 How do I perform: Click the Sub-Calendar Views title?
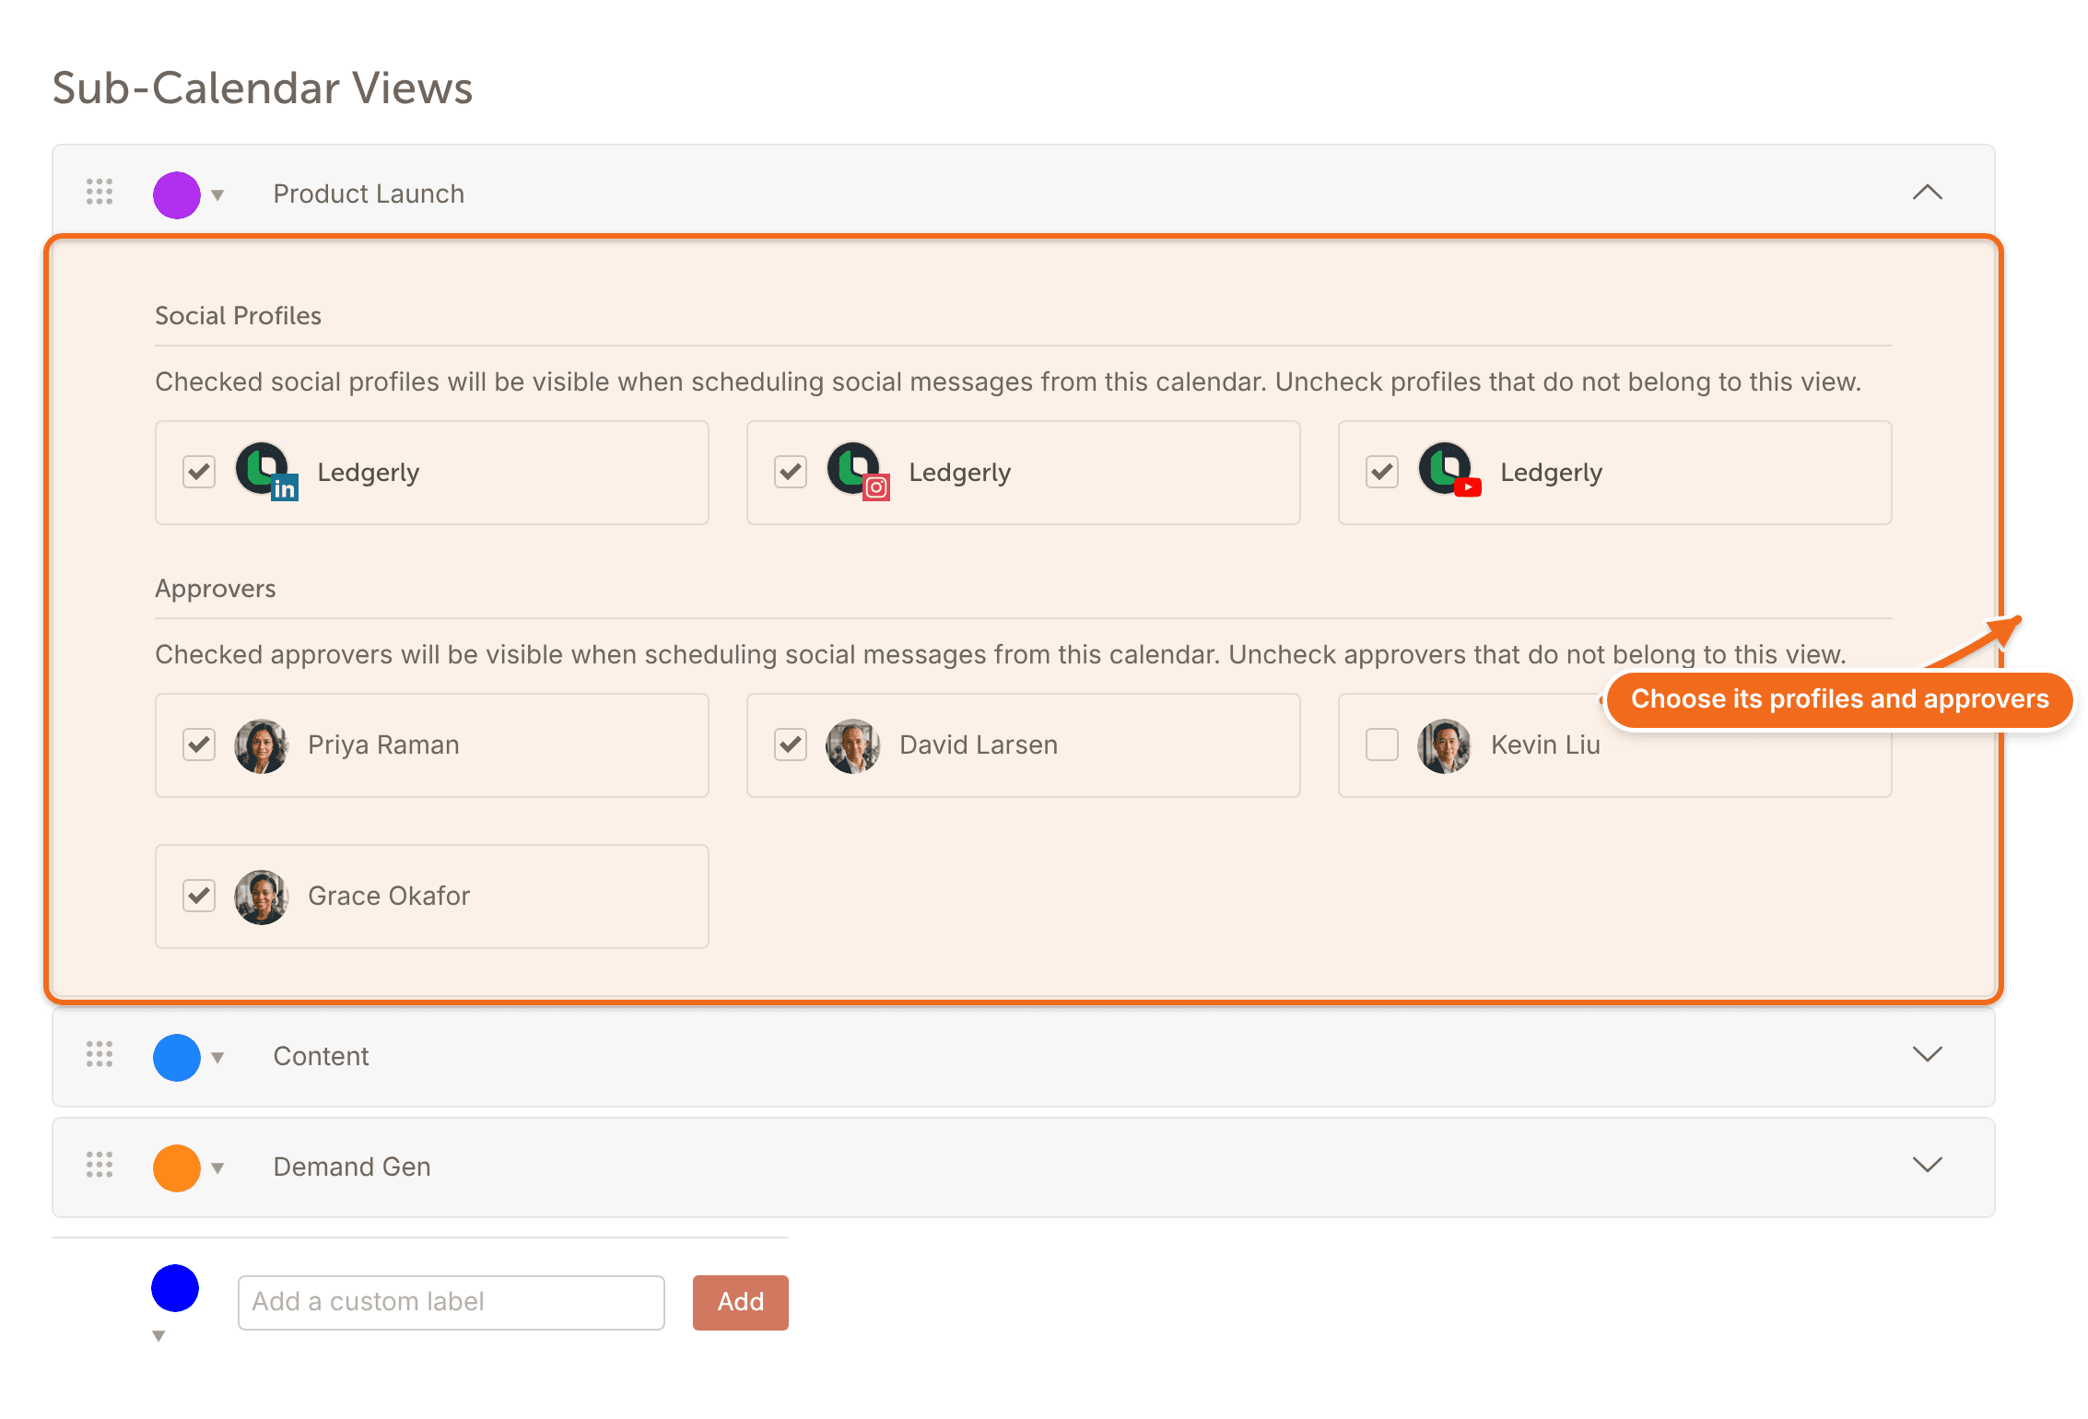pos(263,88)
